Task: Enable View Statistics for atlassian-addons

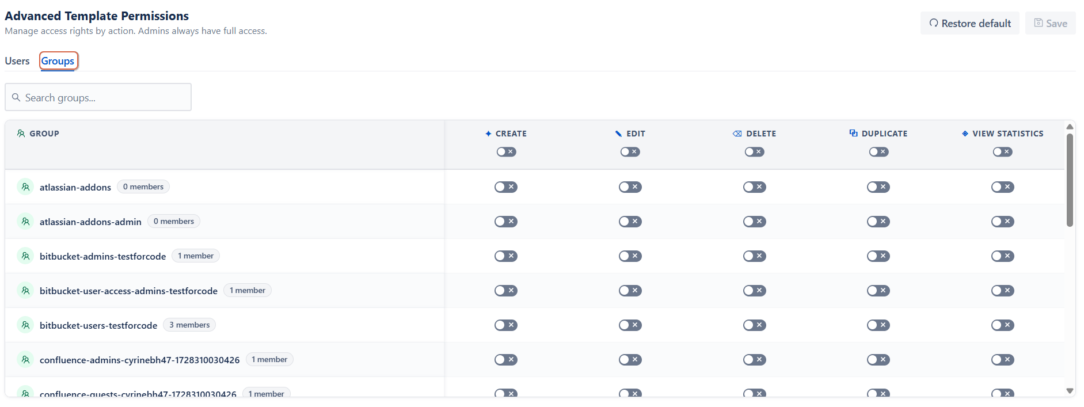Action: click(x=1003, y=187)
